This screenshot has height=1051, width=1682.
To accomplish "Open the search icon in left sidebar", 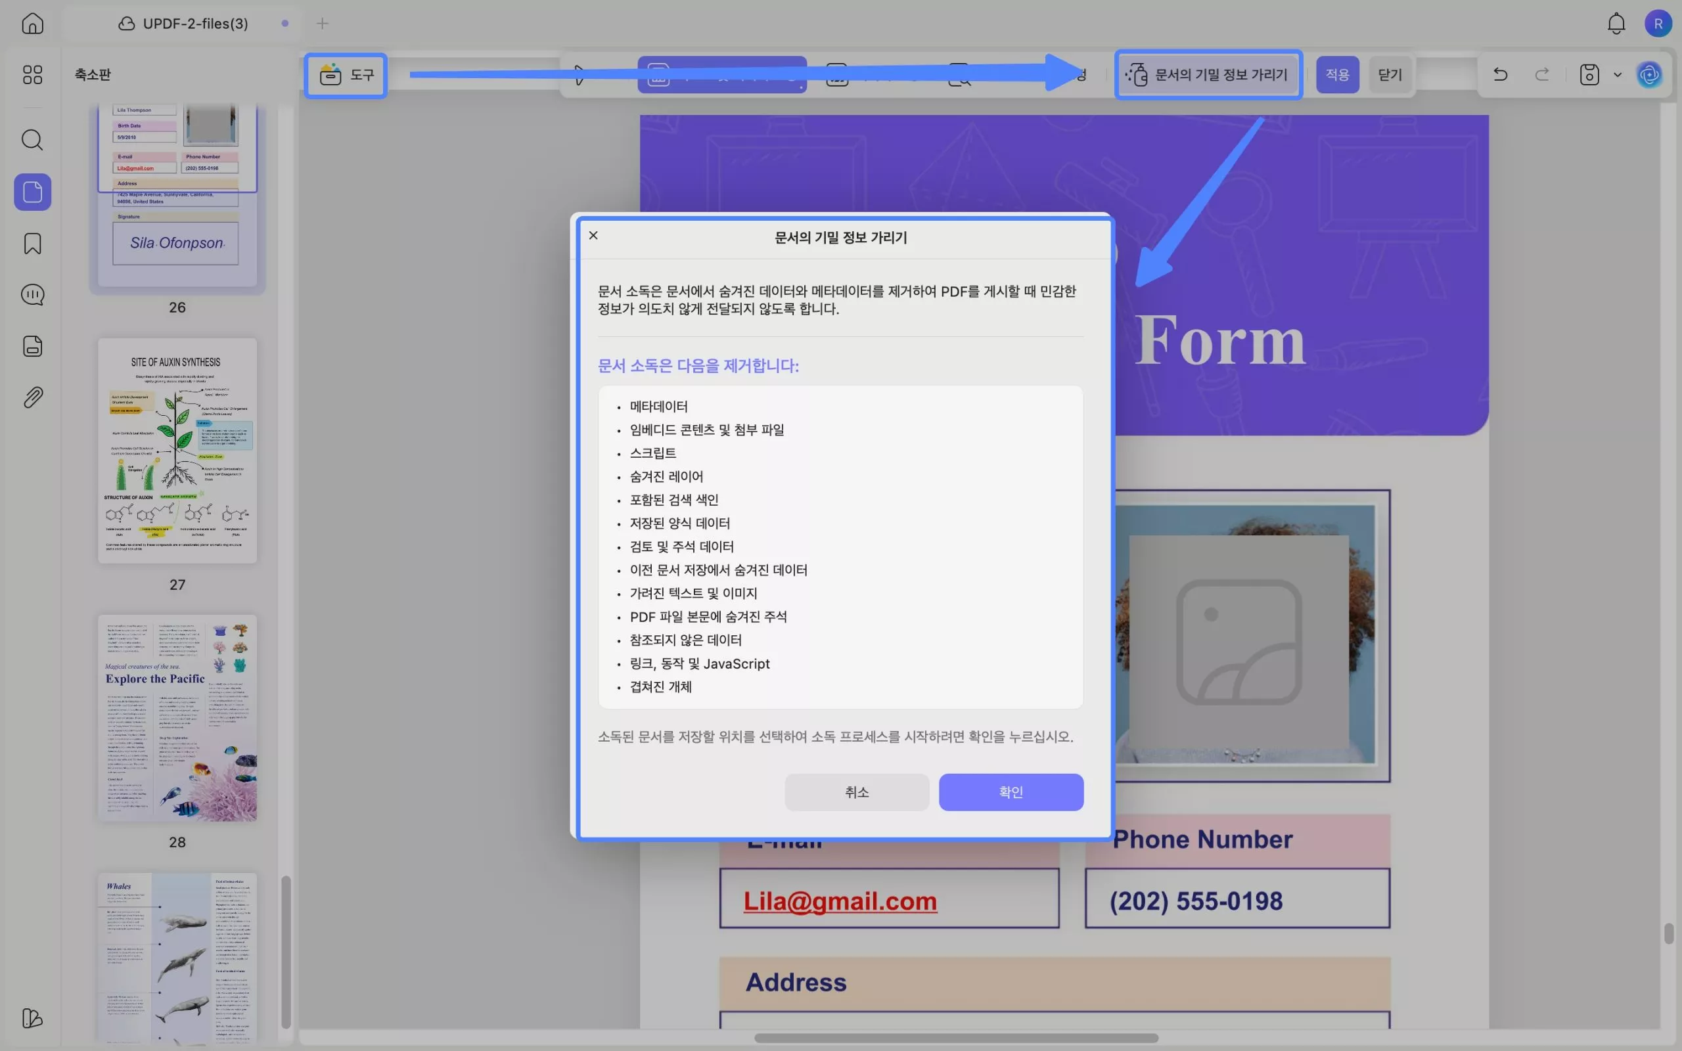I will click(x=32, y=140).
